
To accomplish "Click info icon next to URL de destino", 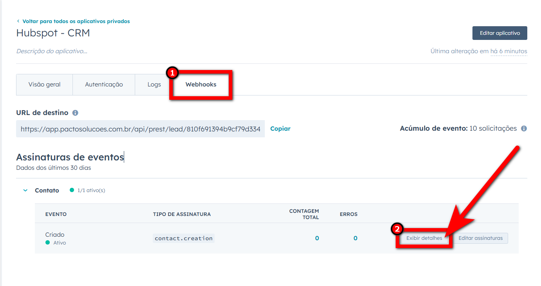I will click(75, 113).
